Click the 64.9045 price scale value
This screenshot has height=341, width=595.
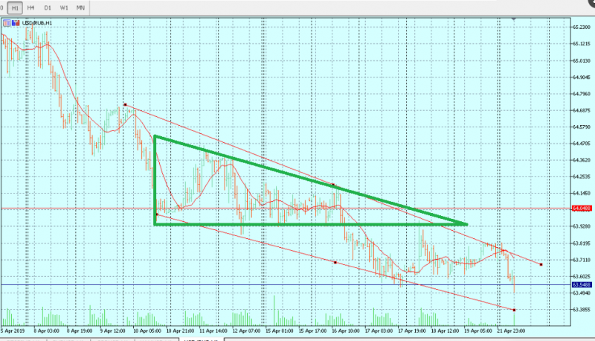coord(582,77)
